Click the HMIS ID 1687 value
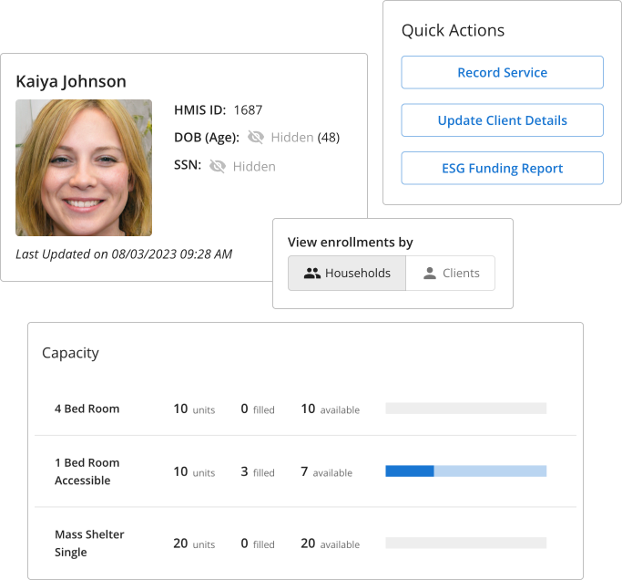Viewport: 622px width, 580px height. pyautogui.click(x=248, y=110)
